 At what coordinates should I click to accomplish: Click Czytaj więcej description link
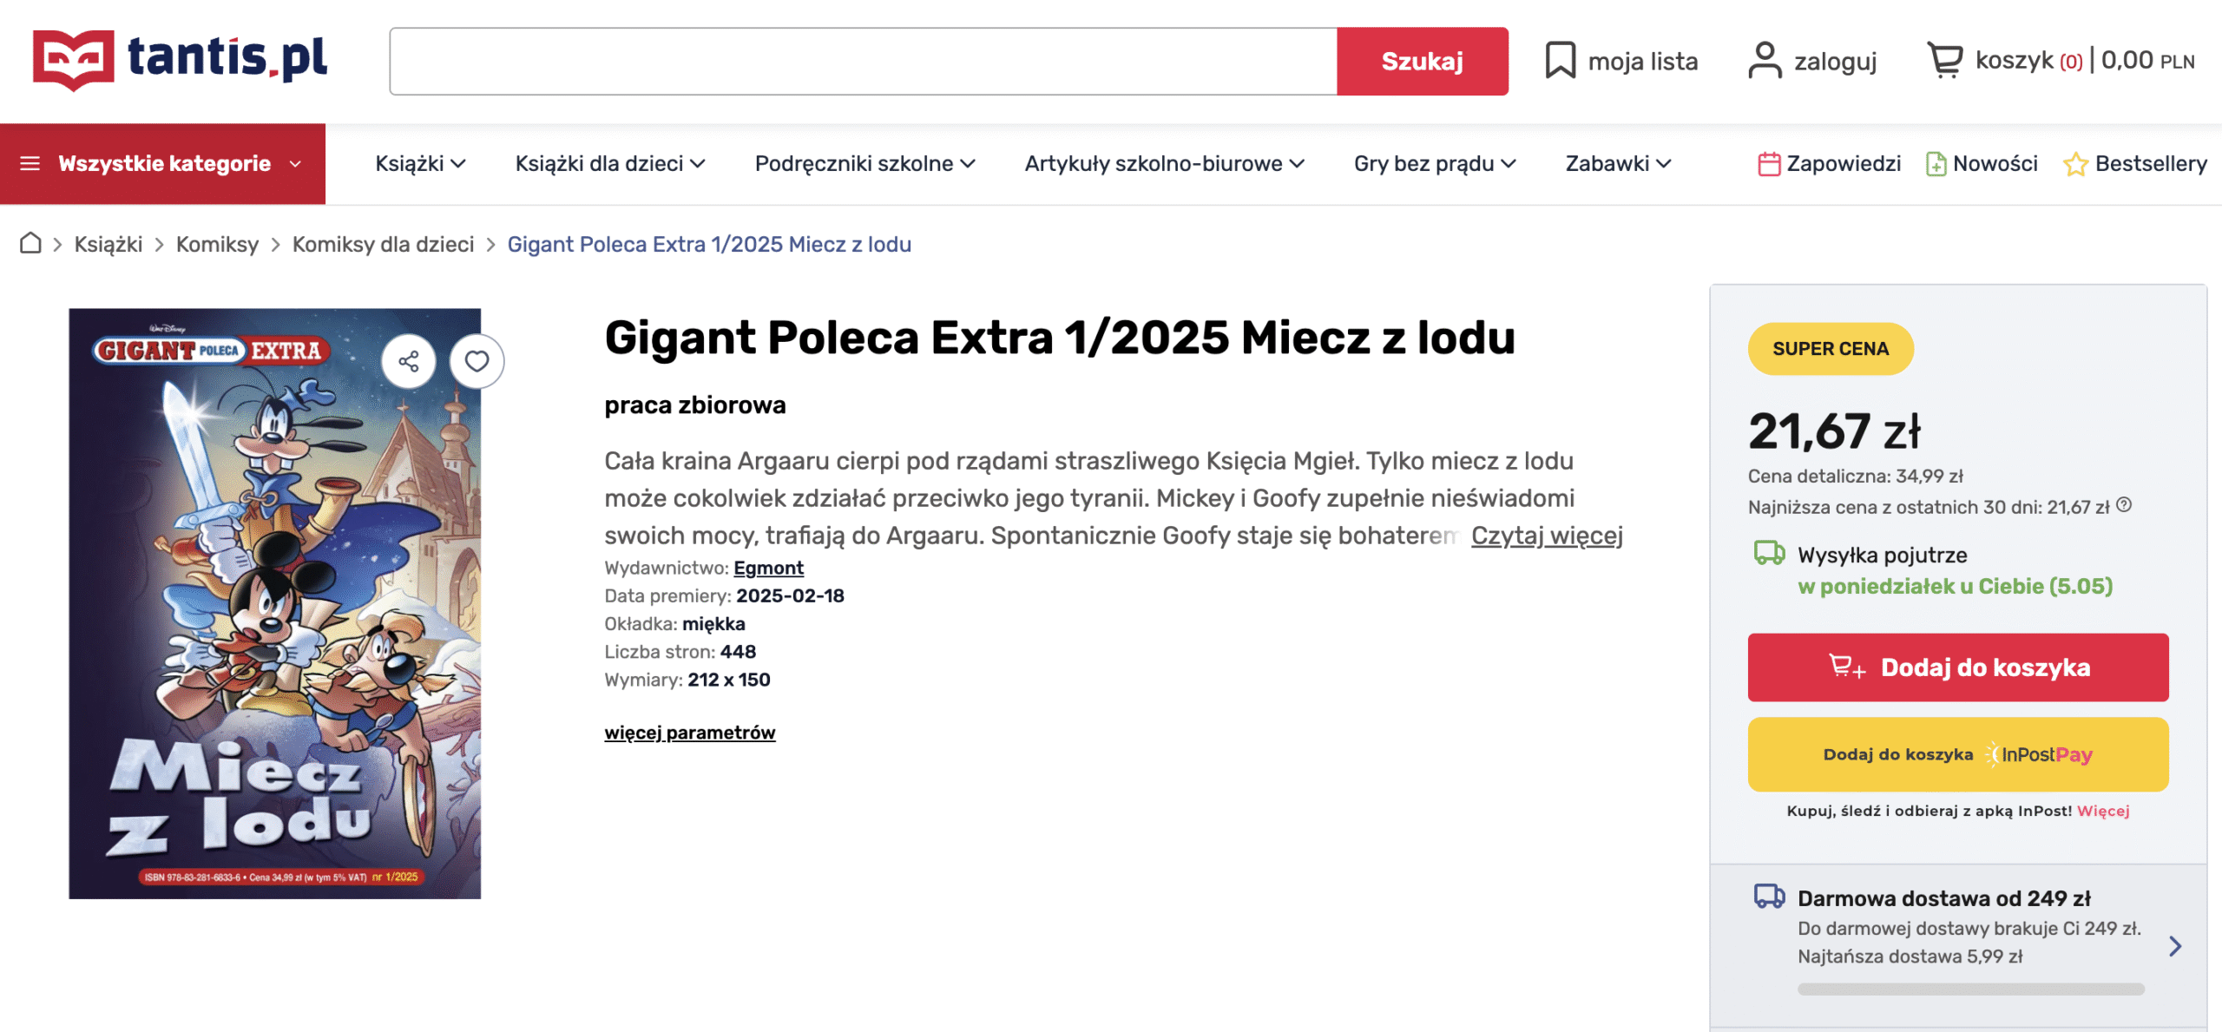pos(1547,536)
